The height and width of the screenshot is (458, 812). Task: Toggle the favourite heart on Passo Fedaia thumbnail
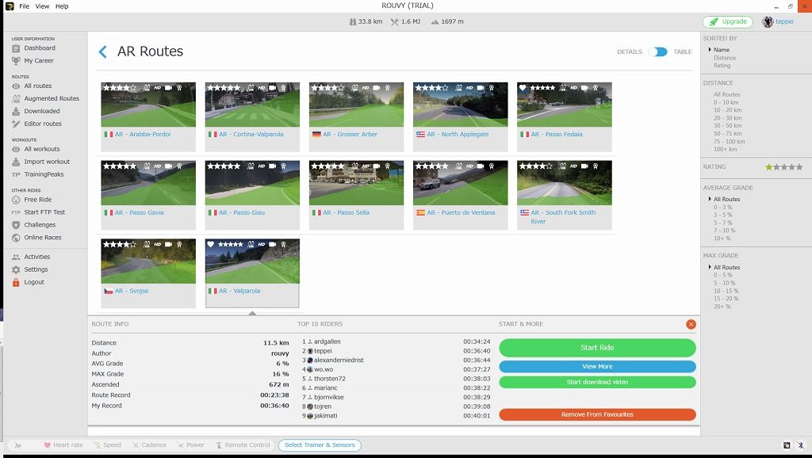coord(523,88)
